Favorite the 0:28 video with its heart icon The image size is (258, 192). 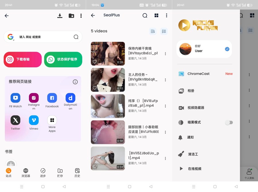pos(95,62)
